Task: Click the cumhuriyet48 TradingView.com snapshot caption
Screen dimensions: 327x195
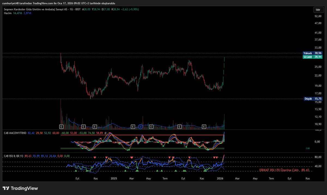Action: [59, 3]
